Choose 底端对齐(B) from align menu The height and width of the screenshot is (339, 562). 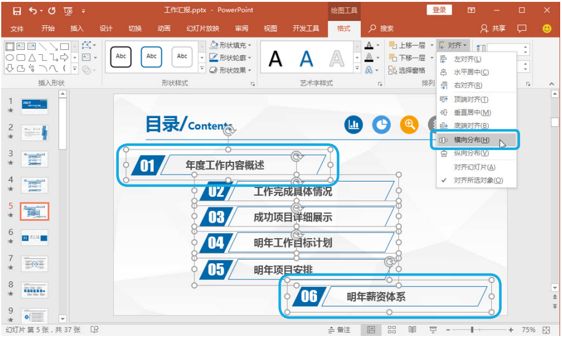pos(476,126)
